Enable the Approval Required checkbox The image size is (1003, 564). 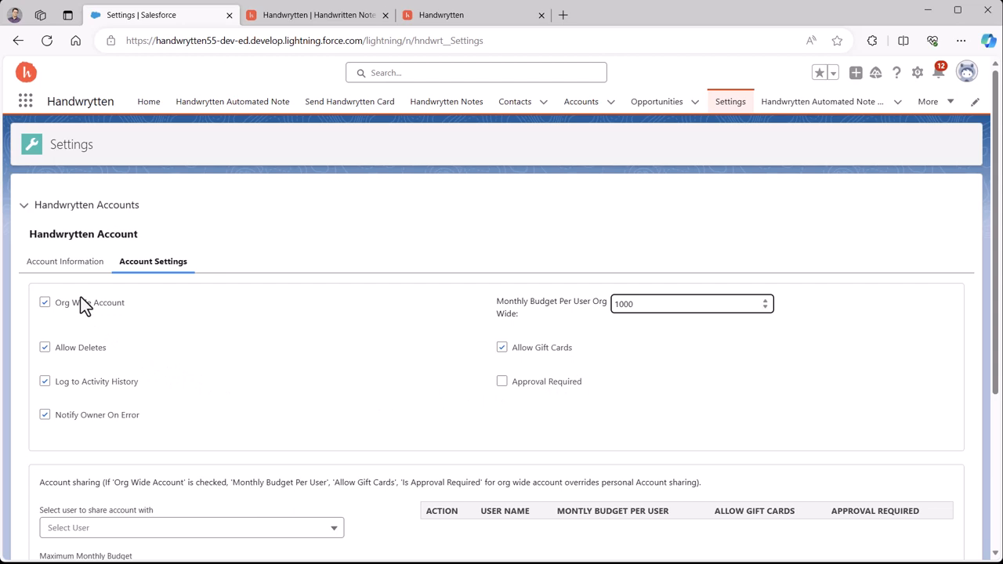501,381
